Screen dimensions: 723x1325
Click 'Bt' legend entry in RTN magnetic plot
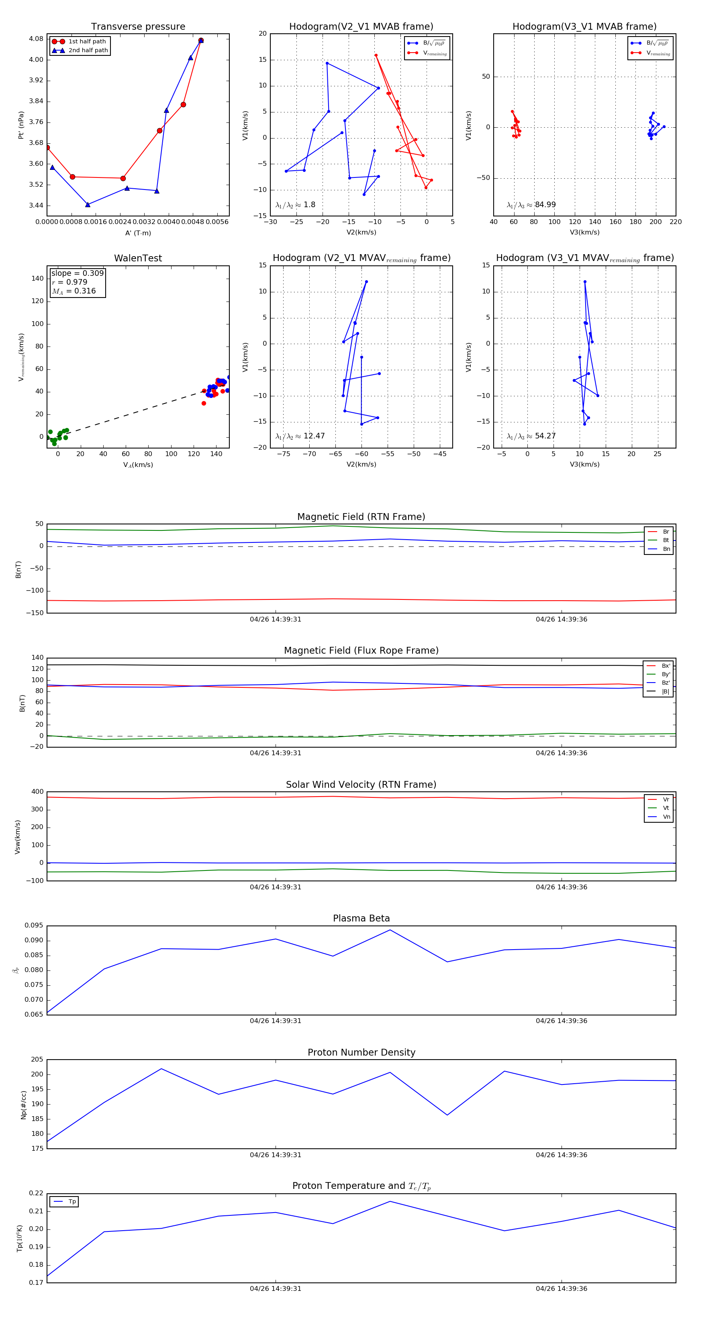[x=659, y=540]
